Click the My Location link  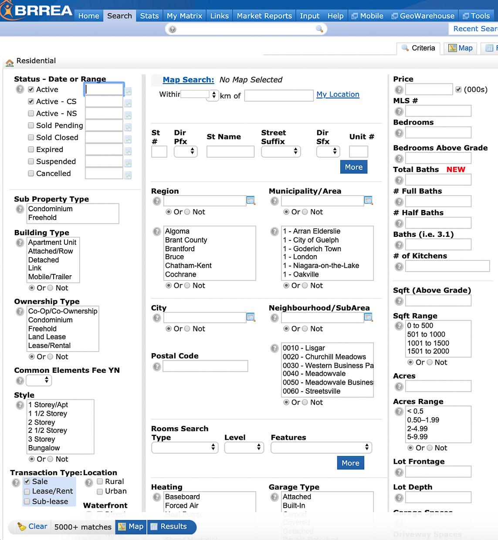point(338,94)
